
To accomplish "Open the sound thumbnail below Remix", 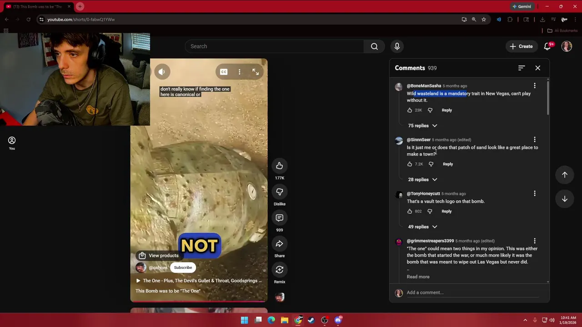I will (280, 297).
